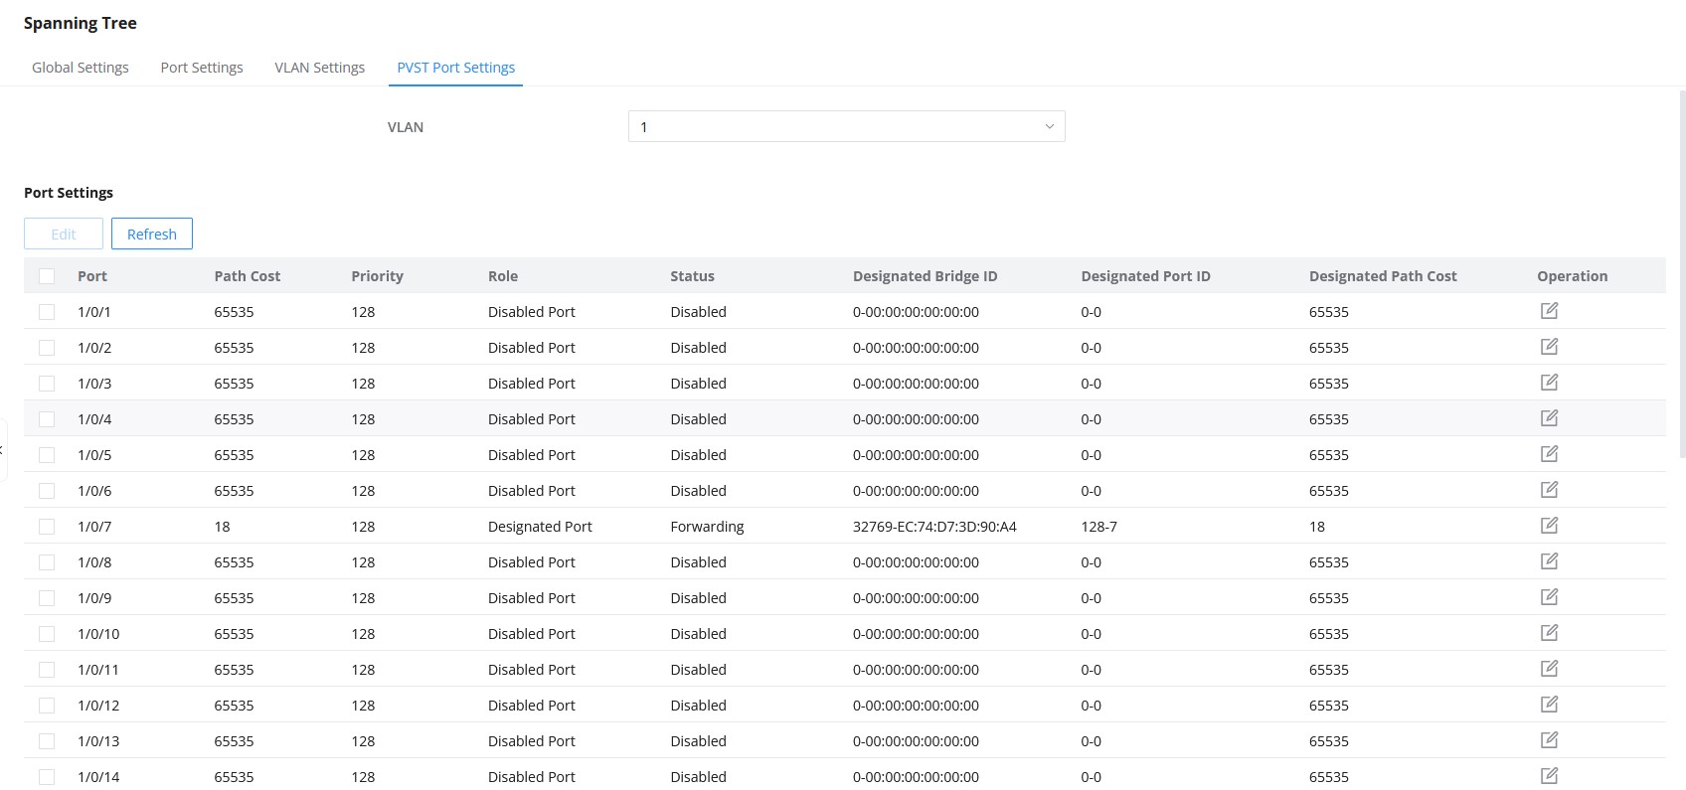Viewport: 1686px width, 790px height.
Task: Click the vertical page scrollbar
Action: click(x=1682, y=273)
